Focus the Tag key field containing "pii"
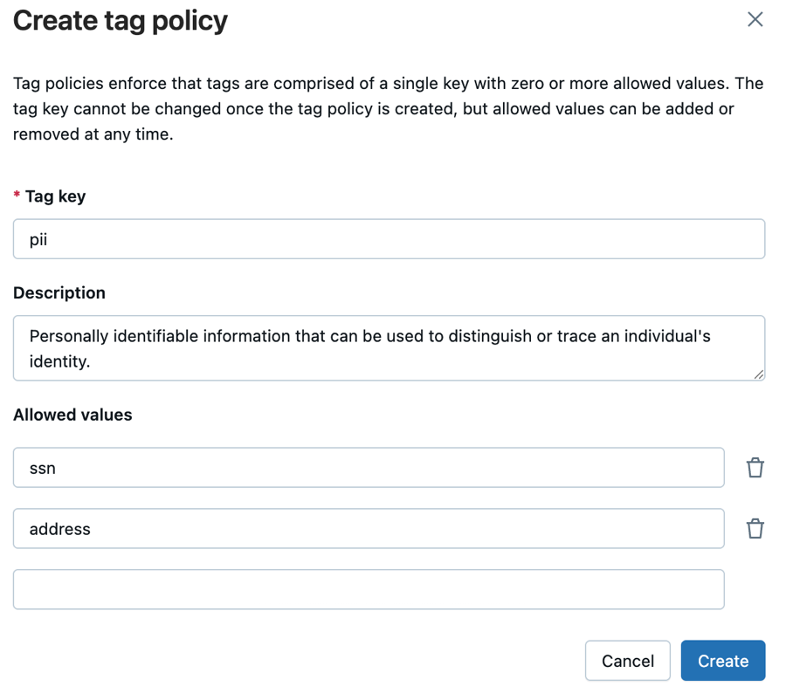Viewport: 786px width, 700px height. click(389, 239)
